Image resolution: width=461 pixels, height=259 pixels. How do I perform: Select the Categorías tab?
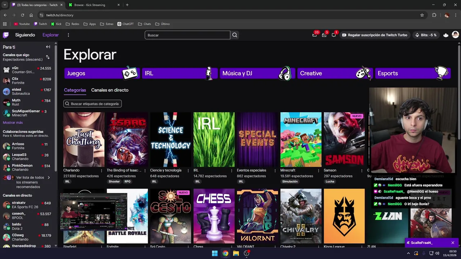tap(75, 90)
